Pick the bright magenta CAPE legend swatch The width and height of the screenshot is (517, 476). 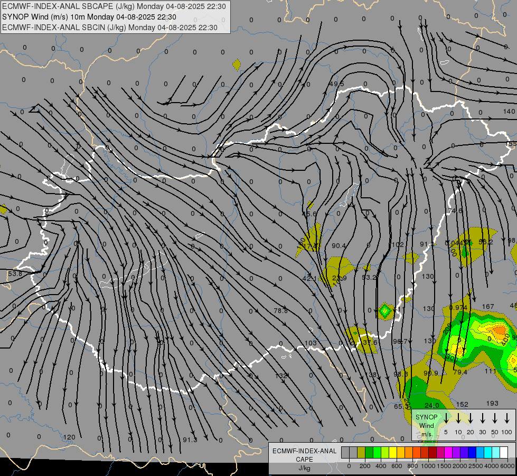click(448, 453)
